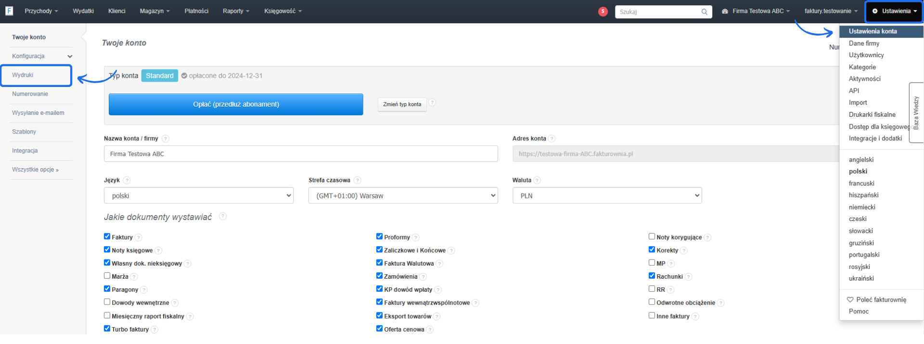Enable the Marża checkbox
Screen dimensions: 924x344
click(x=107, y=276)
